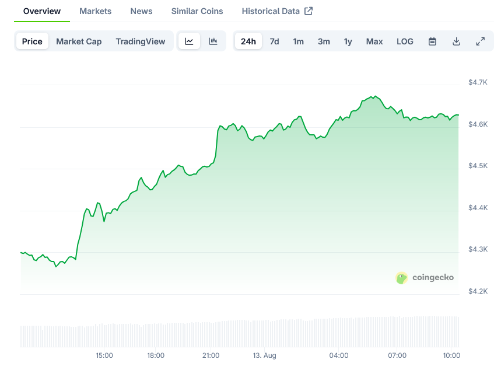The image size is (494, 366).
Task: Select the Price toggle
Action: coord(32,41)
